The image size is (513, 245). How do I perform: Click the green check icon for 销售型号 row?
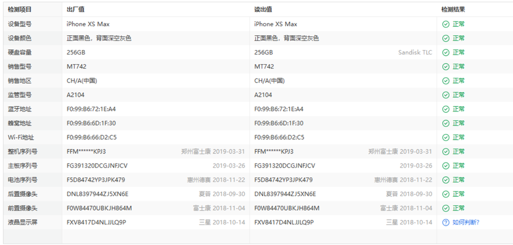(446, 67)
